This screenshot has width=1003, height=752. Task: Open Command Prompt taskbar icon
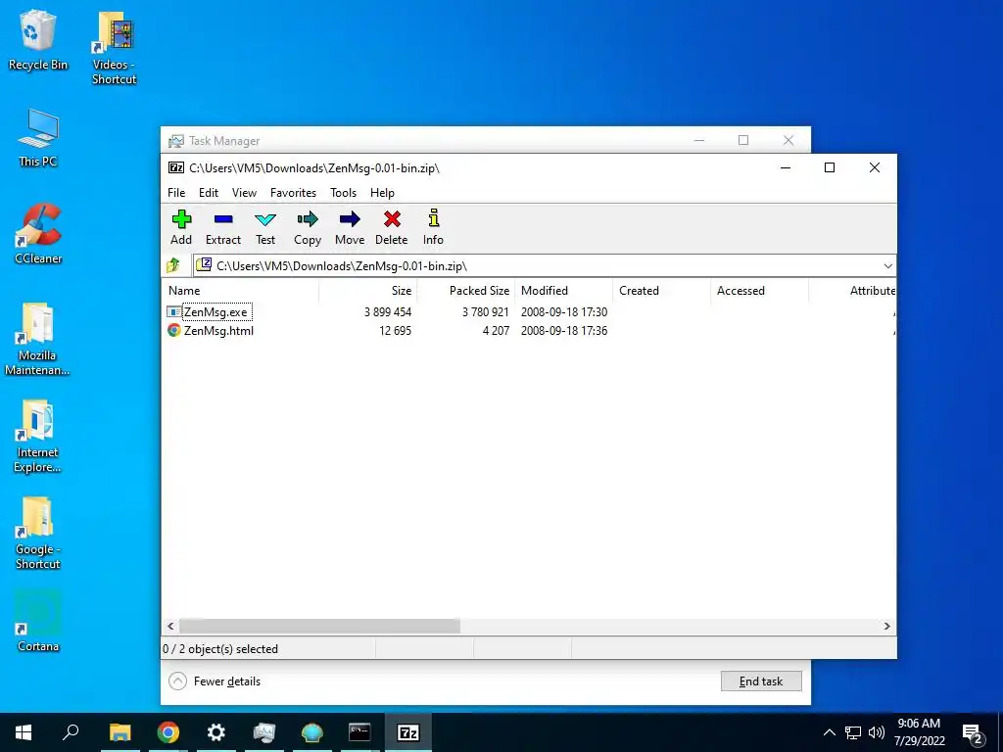(x=359, y=732)
